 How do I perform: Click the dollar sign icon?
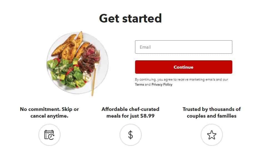pos(130,135)
